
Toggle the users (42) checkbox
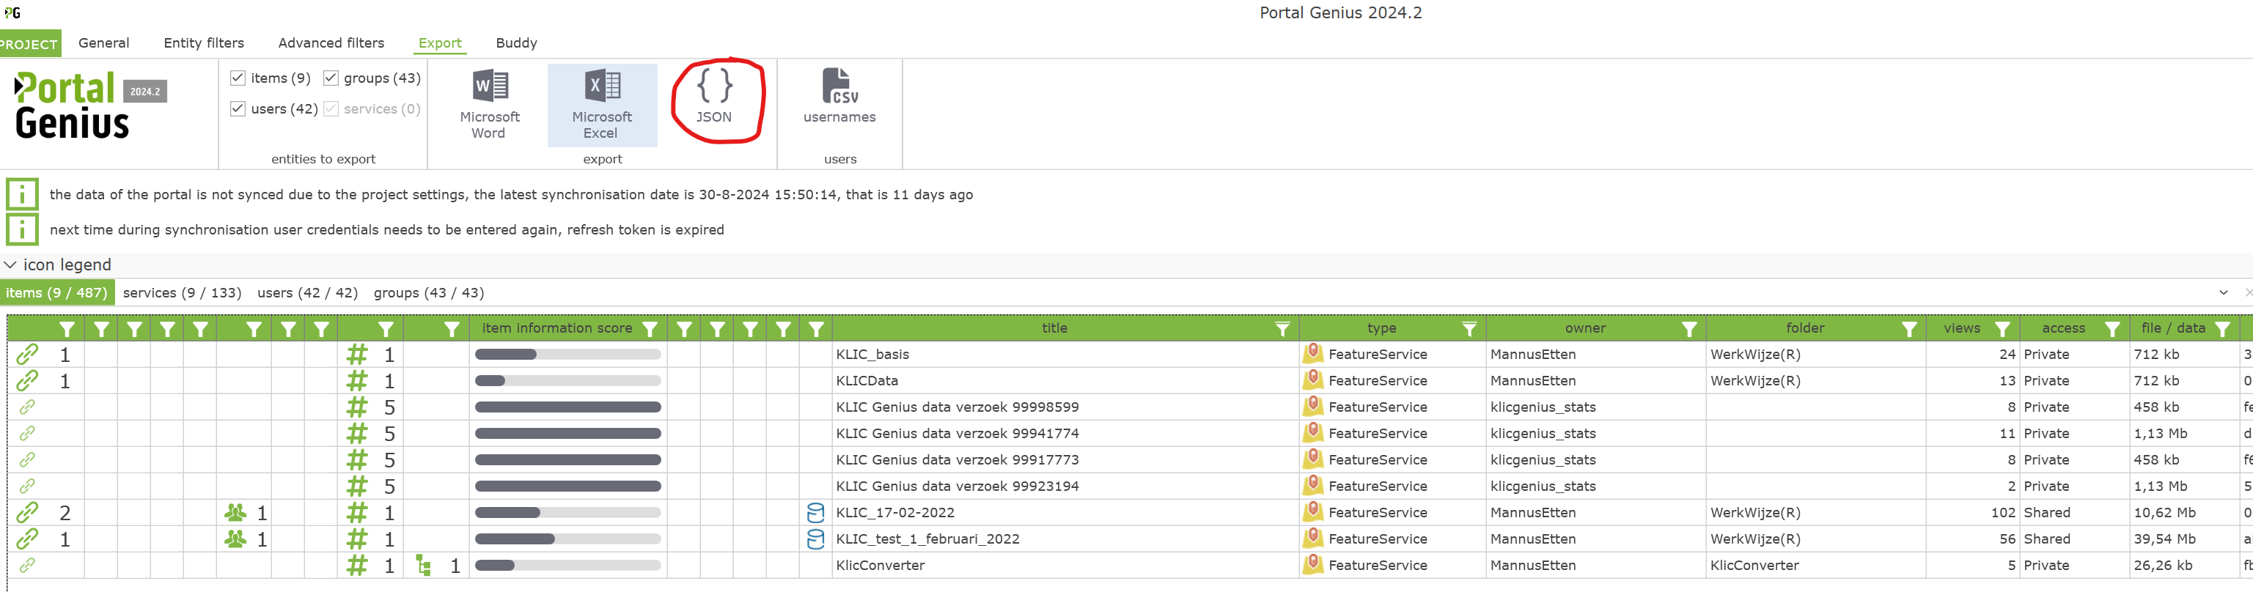point(238,108)
